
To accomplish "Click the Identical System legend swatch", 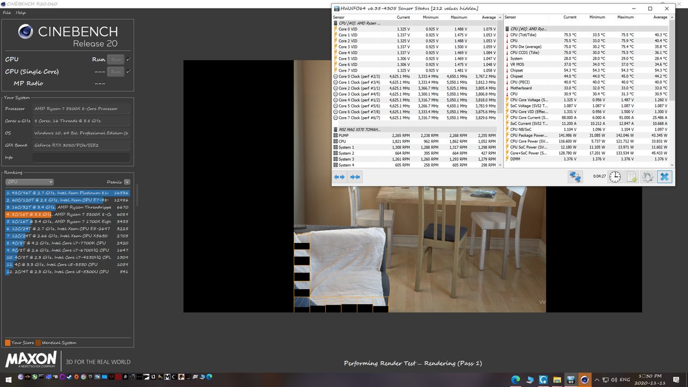I will (x=38, y=342).
